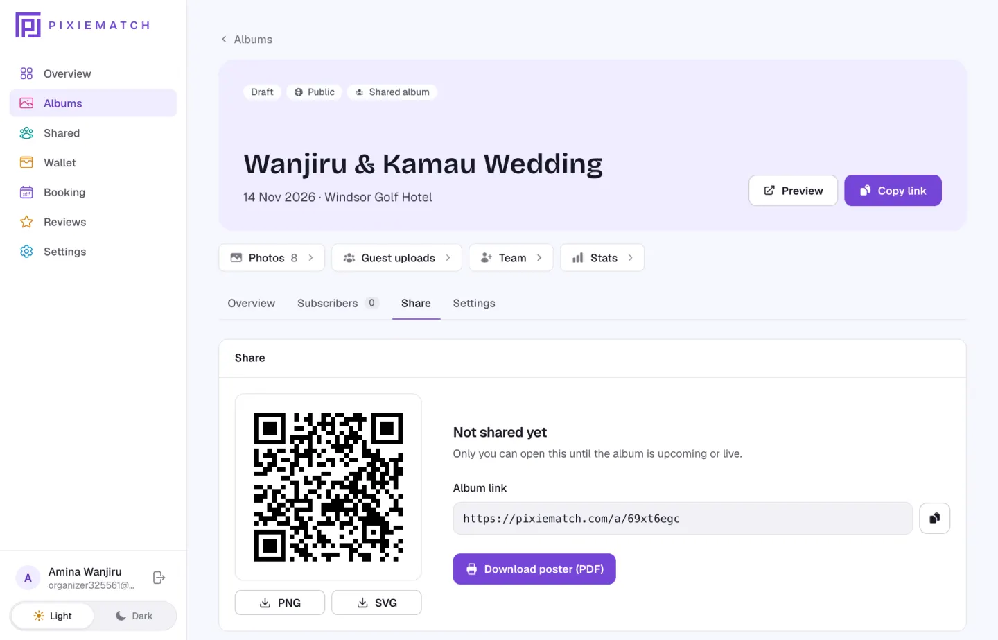Switch to Dark theme
This screenshot has width=998, height=640.
[134, 616]
